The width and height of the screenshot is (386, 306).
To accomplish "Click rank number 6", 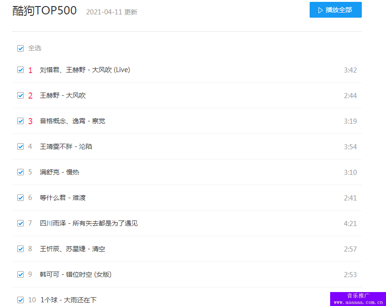I will click(30, 198).
